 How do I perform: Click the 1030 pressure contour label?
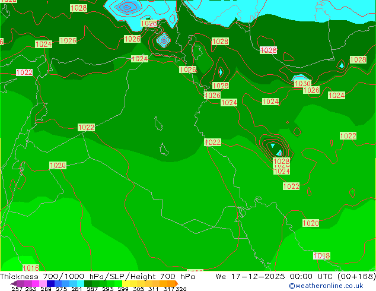(302, 84)
